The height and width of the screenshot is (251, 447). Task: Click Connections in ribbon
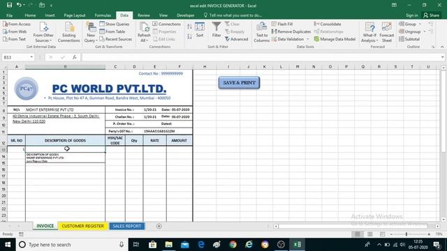point(166,24)
